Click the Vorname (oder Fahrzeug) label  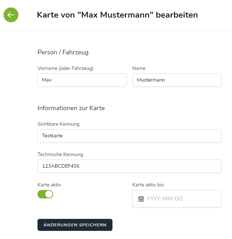pyautogui.click(x=65, y=68)
